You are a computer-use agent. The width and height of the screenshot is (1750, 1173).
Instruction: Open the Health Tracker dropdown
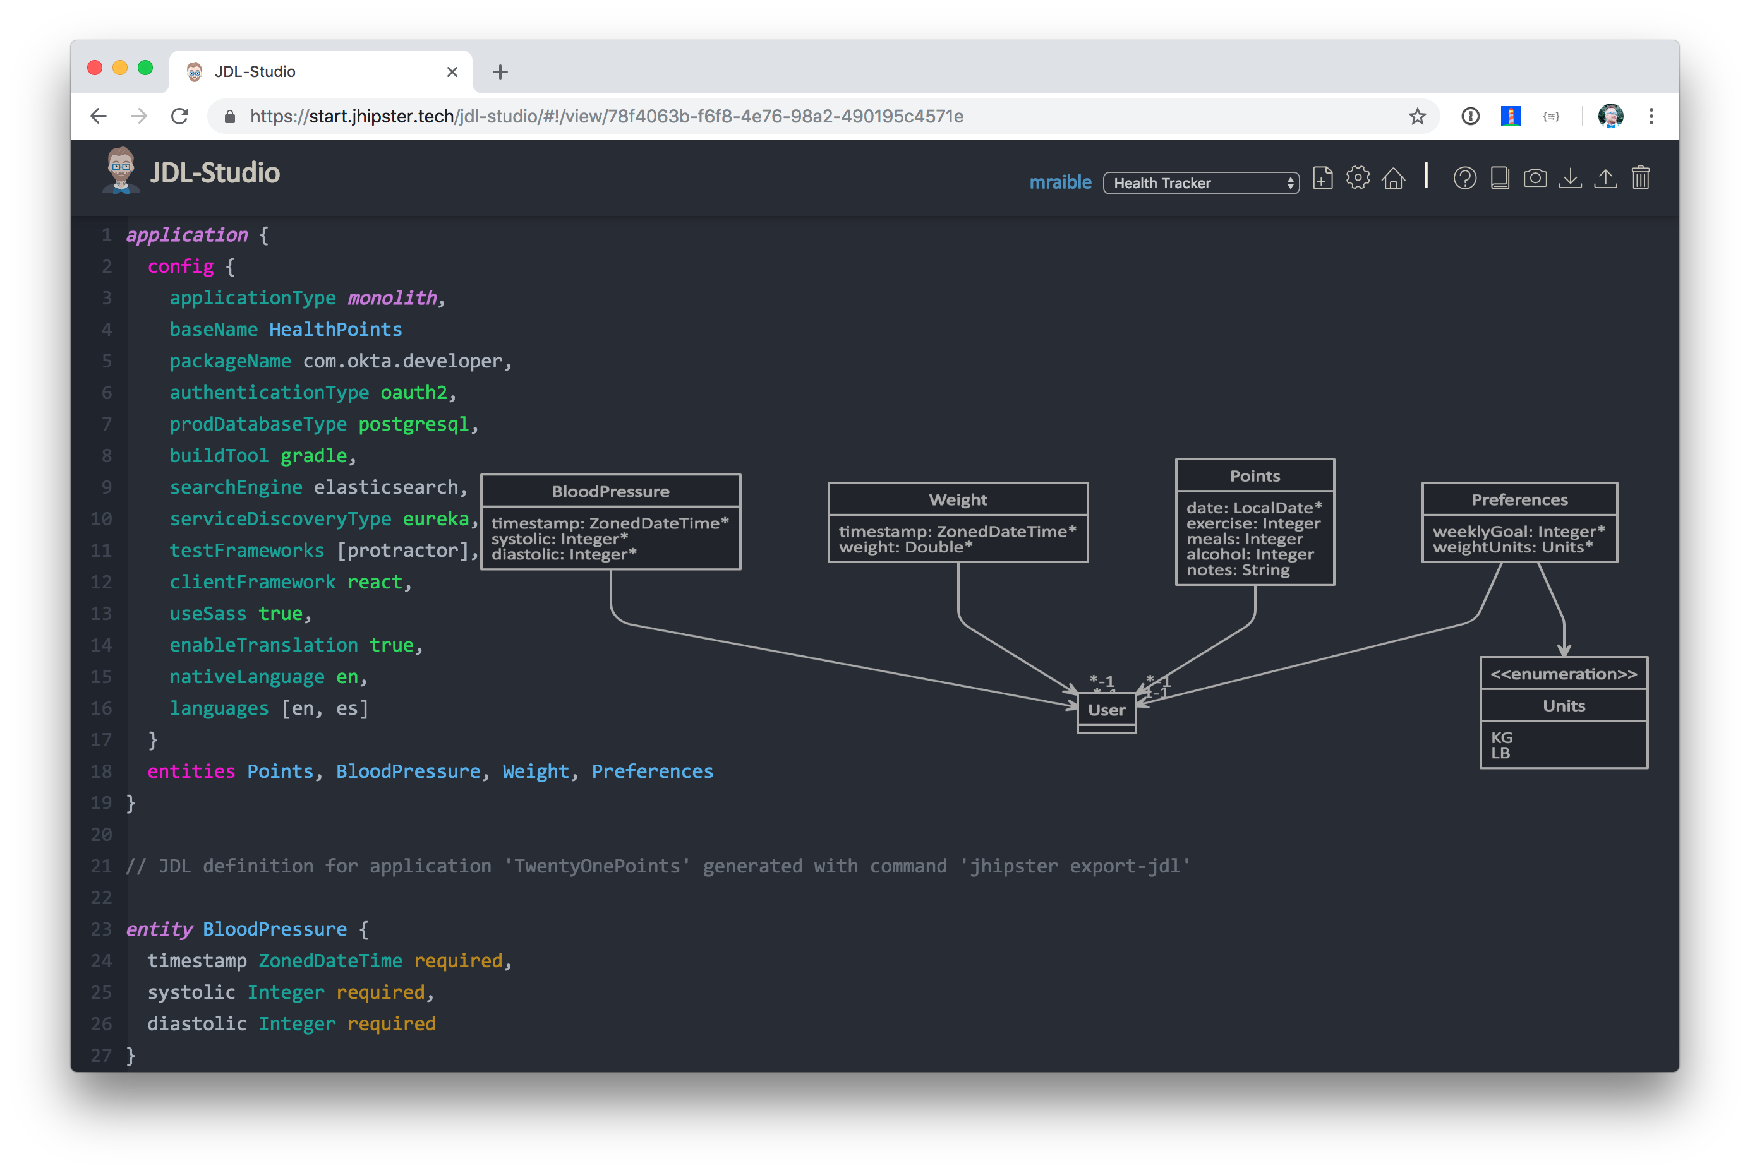click(1200, 183)
